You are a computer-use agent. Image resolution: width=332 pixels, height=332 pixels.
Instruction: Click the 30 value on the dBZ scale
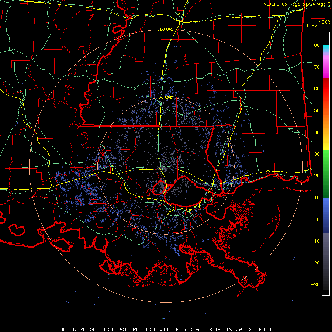pos(317,154)
